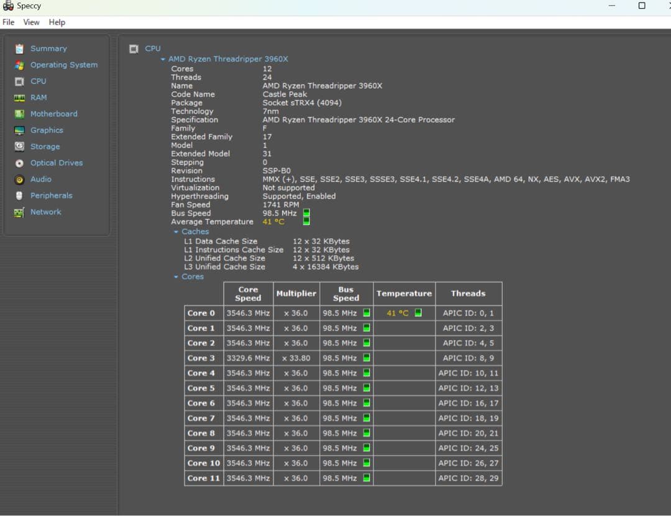This screenshot has width=671, height=516.
Task: Collapse the Cores section arrow
Action: [176, 277]
